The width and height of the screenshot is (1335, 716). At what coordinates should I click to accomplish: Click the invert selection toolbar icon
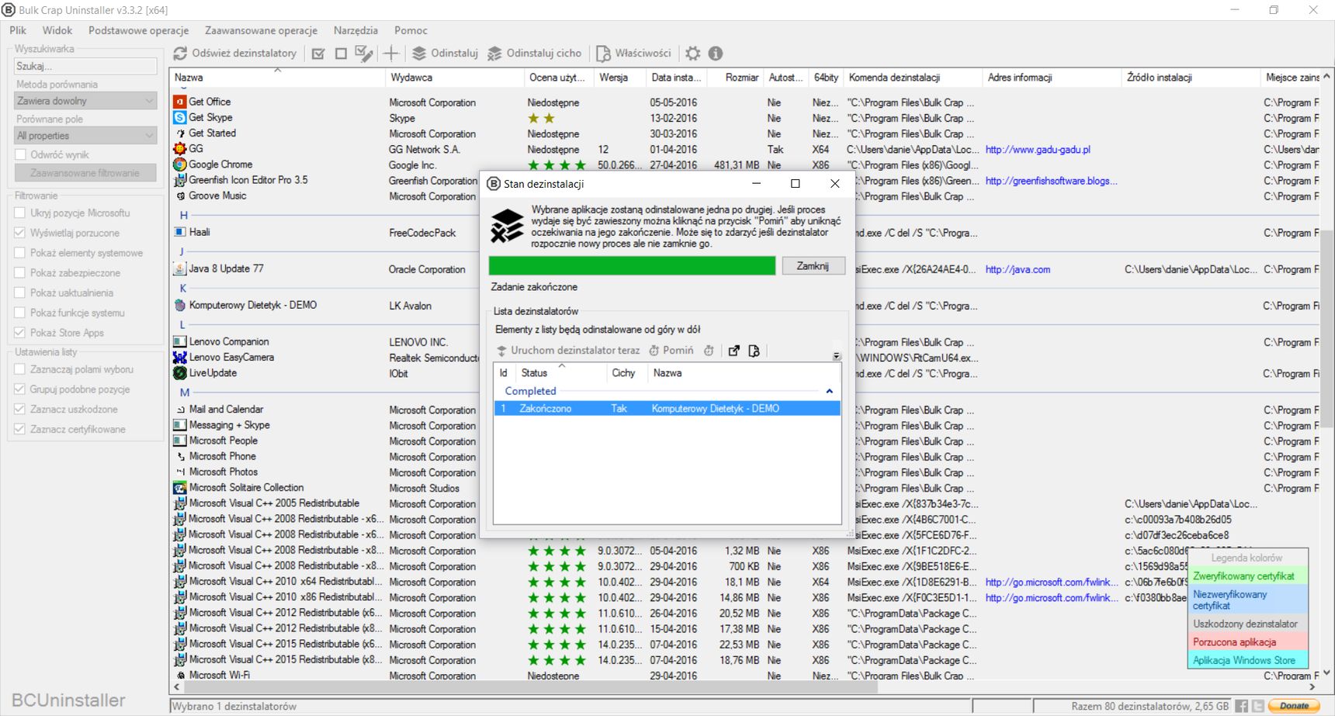[364, 54]
